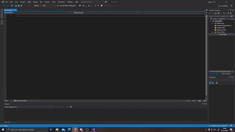Screen dimensions: 235x132
Task: Open the Windows Start menu
Action: (3, 129)
